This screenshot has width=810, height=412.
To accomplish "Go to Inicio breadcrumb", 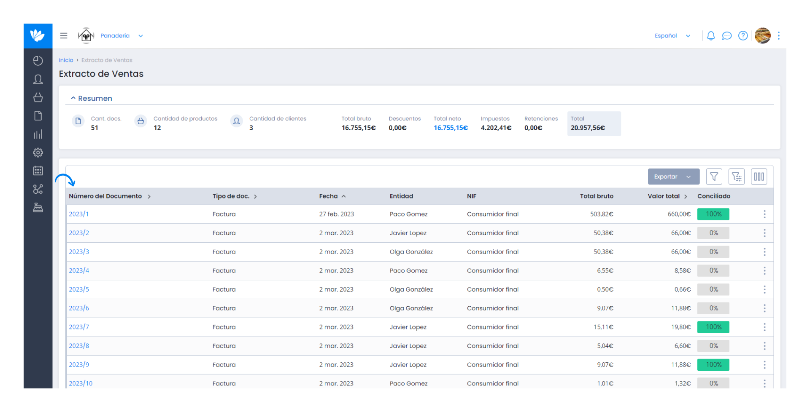I will (x=66, y=60).
